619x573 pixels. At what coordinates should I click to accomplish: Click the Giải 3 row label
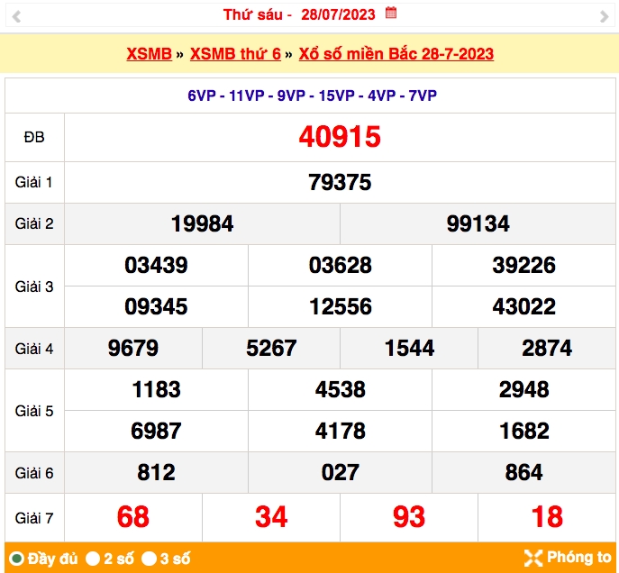coord(34,286)
